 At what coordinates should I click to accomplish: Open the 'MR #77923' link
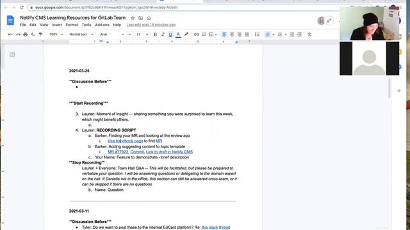118,152
